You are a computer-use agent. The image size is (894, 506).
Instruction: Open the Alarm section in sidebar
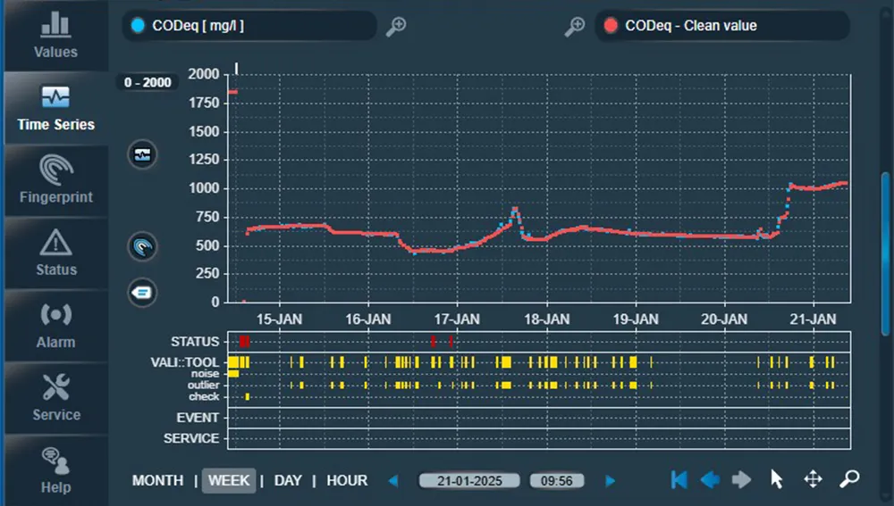click(55, 326)
